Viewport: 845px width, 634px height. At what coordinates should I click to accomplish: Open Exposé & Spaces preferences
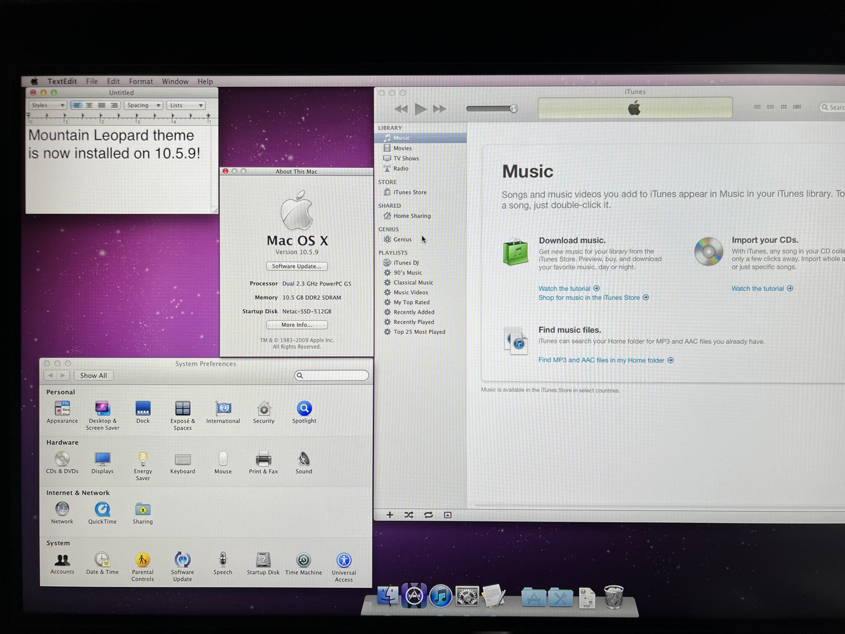182,416
